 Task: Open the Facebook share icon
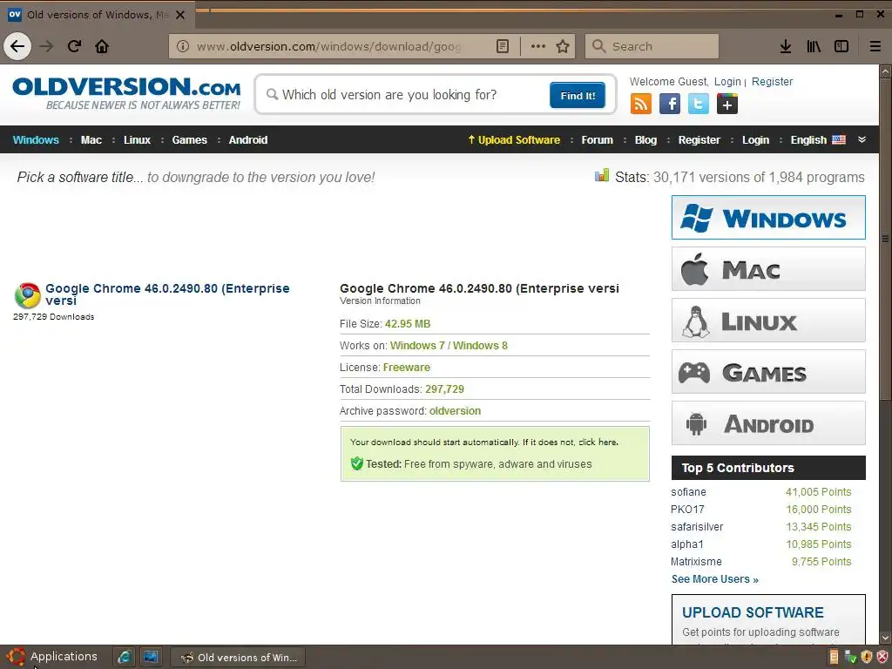pos(670,105)
